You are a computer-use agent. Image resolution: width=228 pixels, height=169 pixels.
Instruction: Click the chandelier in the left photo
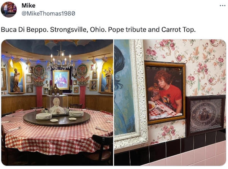coord(61,60)
